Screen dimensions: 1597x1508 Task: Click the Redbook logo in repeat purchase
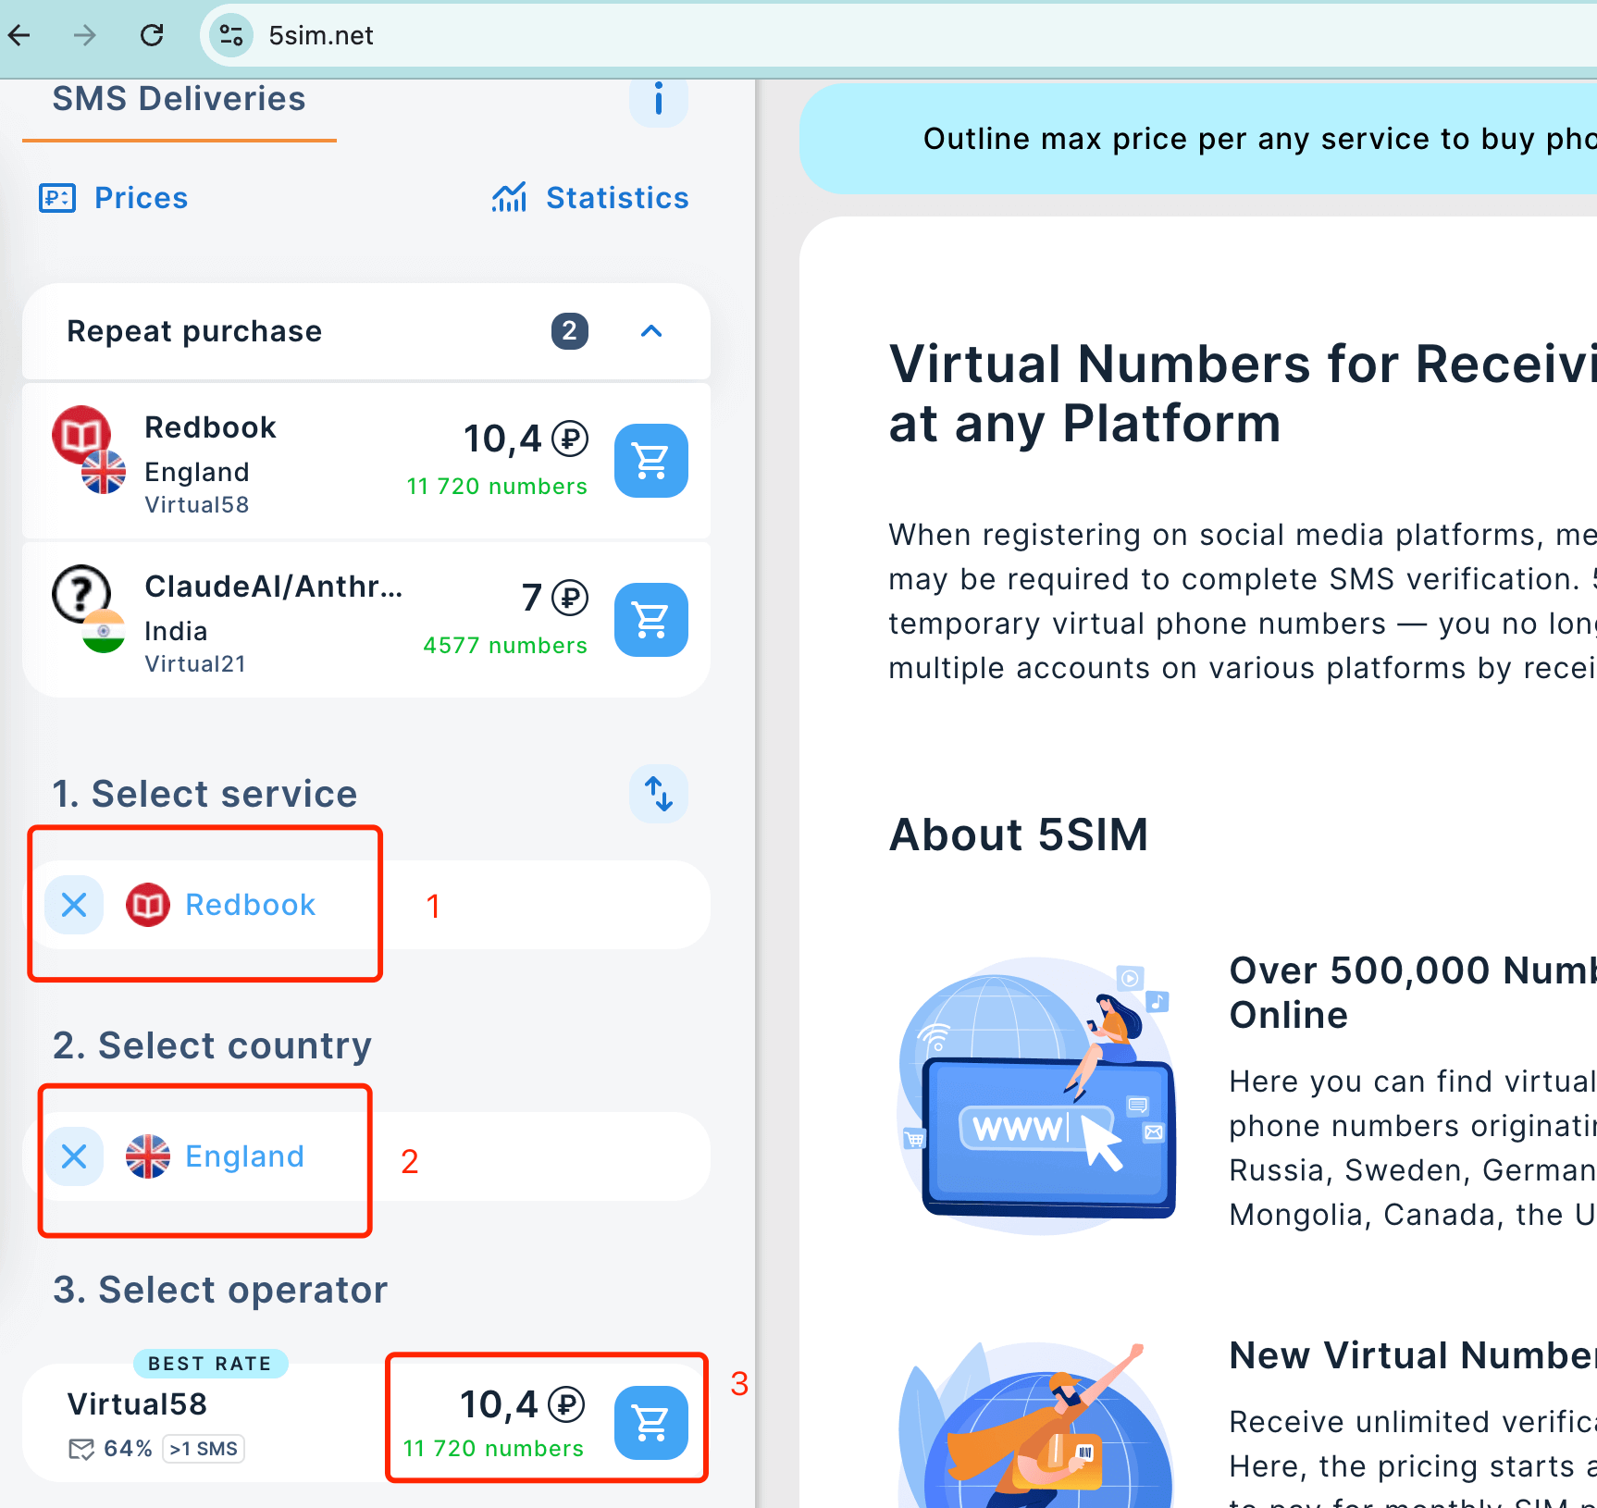click(81, 434)
